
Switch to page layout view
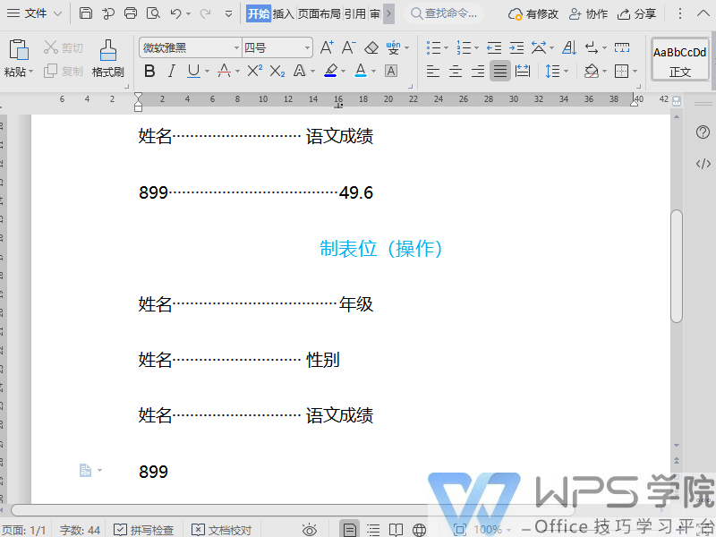(350, 530)
